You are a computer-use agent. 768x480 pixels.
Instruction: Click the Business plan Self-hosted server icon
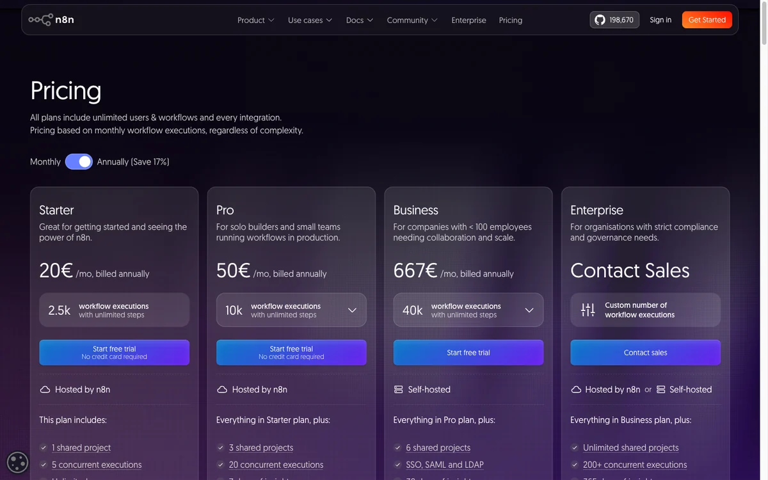[399, 389]
